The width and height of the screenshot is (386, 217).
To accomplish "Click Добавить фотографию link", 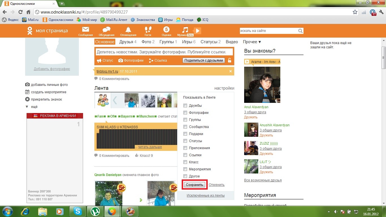I will click(x=52, y=69).
